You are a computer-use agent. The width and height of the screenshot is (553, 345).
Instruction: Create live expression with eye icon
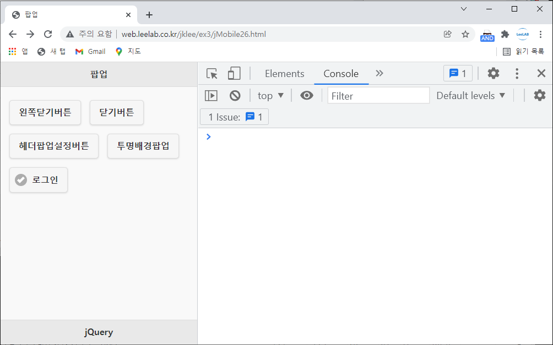tap(306, 96)
